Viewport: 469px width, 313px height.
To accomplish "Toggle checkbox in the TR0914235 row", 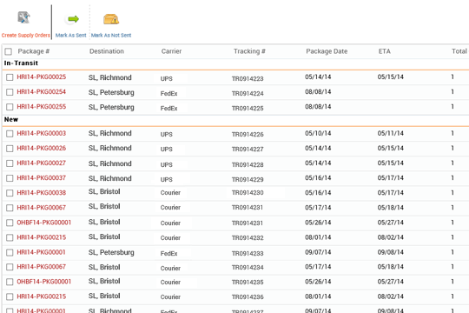I will click(10, 282).
